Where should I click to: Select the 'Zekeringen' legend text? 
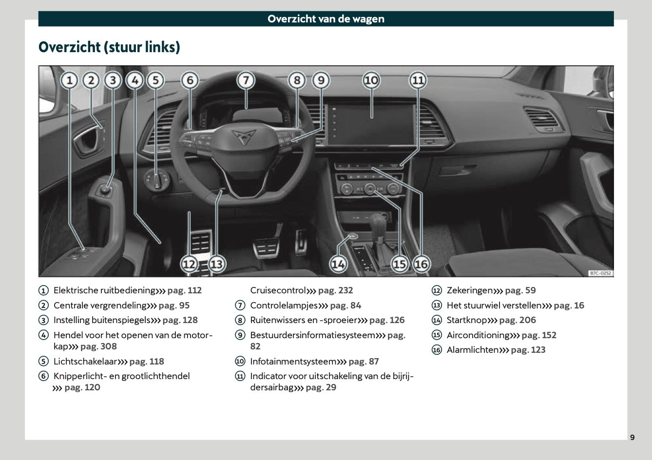[470, 290]
